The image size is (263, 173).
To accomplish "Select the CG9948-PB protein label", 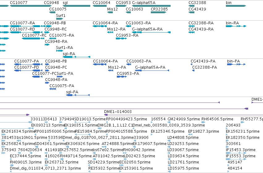I will click(56, 61).
